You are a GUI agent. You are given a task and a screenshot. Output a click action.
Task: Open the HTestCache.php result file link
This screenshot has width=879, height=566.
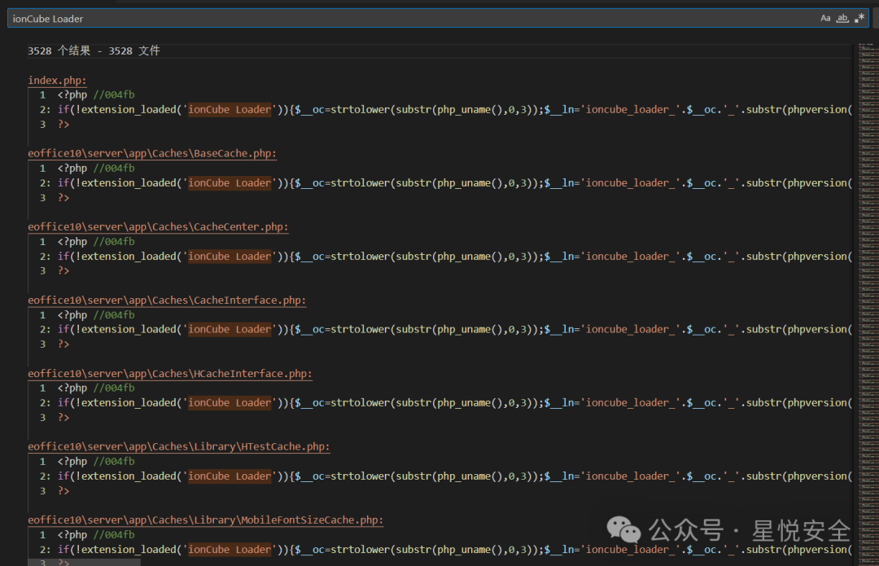click(179, 446)
